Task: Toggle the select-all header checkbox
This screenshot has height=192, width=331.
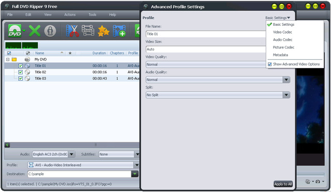Action: (9, 53)
